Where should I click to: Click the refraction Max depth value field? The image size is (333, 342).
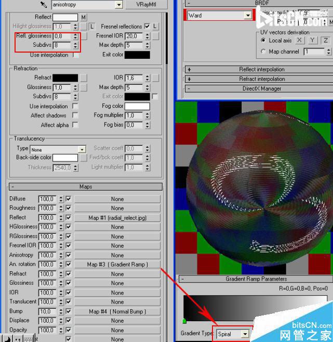coord(134,87)
